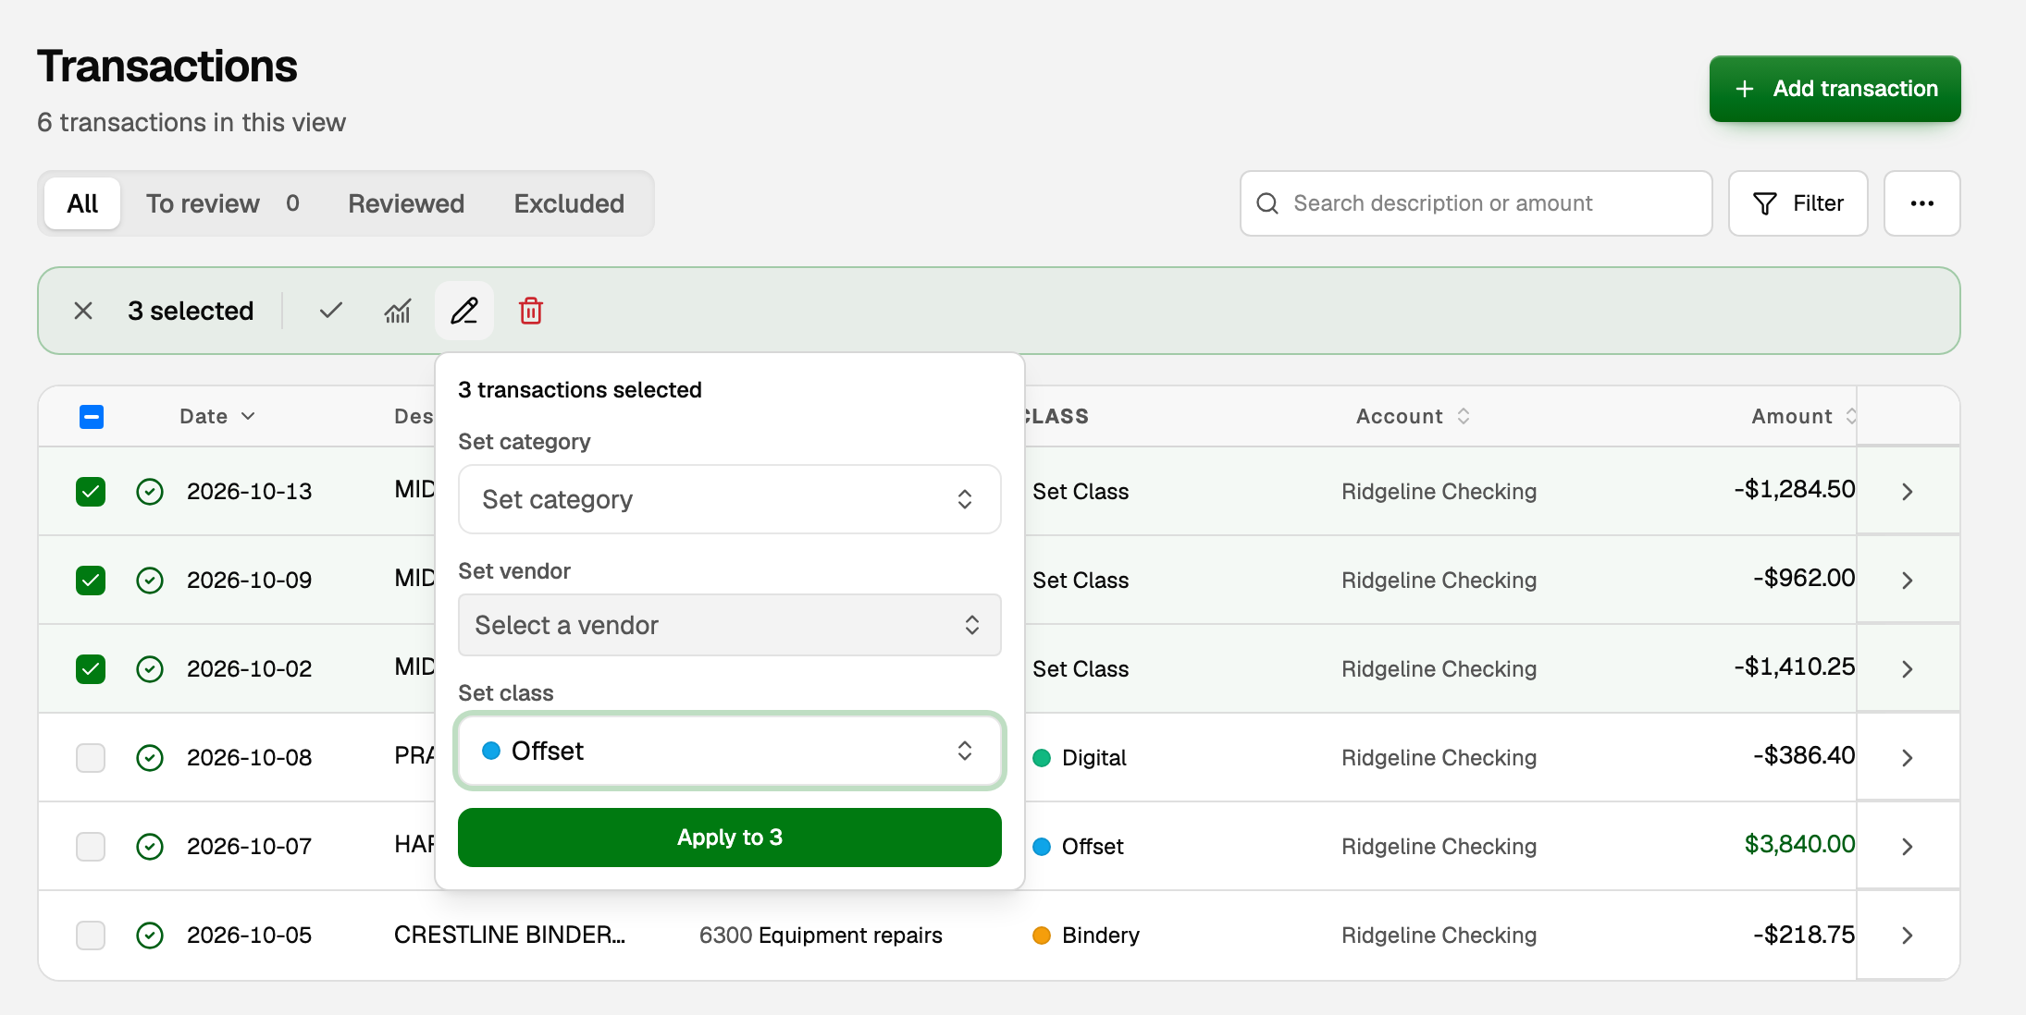Screen dimensions: 2026x1015
Task: Click the orange Bindery class chip
Action: click(1086, 936)
